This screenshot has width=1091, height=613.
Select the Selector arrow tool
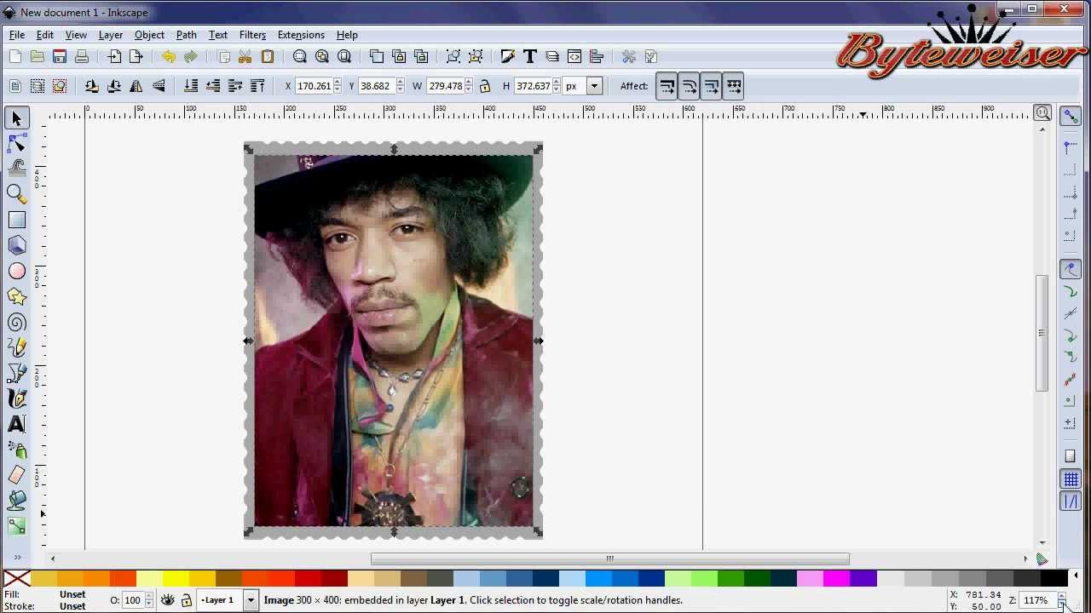16,118
